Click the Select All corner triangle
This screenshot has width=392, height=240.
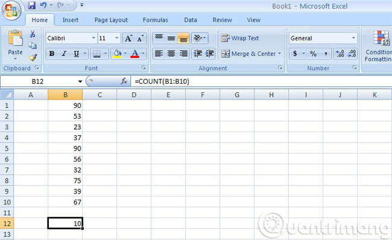[x=7, y=95]
